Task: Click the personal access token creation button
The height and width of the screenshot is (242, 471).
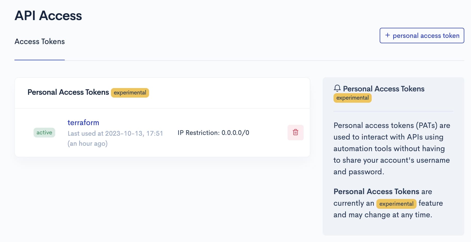Action: click(421, 36)
